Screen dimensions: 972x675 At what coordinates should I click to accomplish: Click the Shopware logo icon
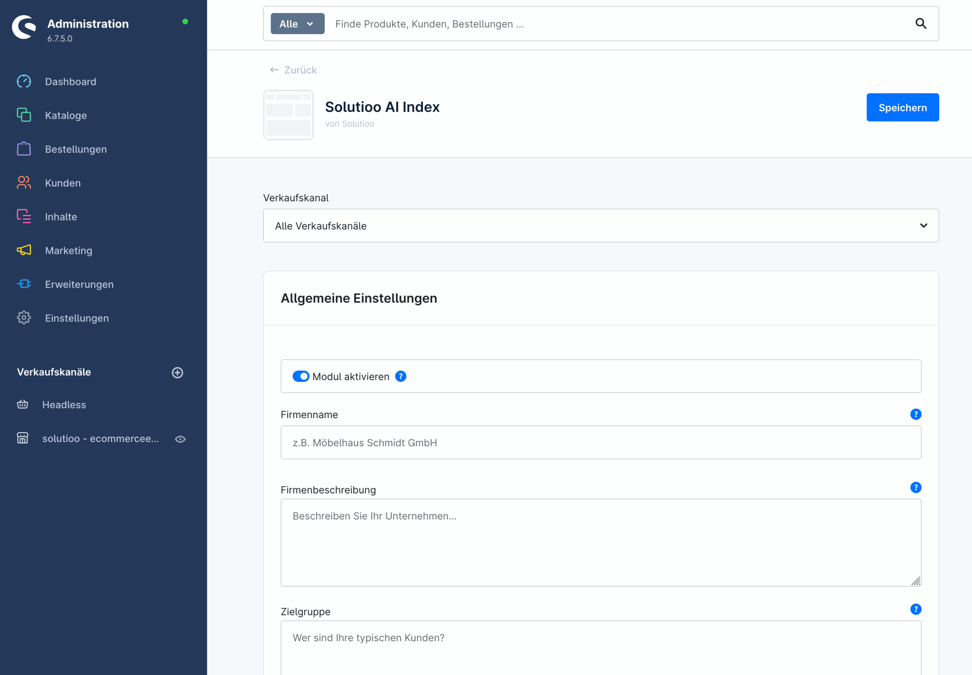[x=24, y=27]
